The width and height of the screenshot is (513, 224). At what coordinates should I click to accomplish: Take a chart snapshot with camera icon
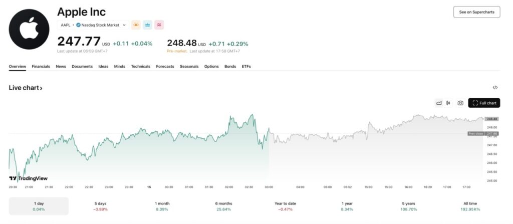click(460, 103)
